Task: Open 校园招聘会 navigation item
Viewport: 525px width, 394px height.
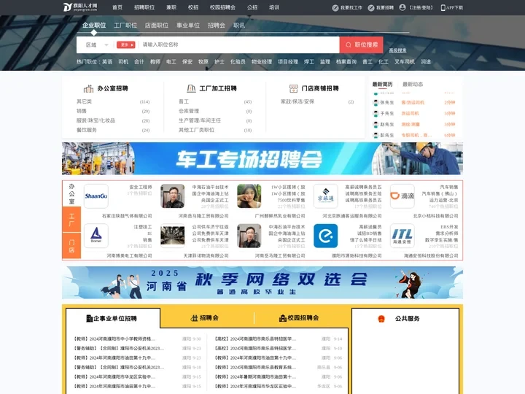Action: pyautogui.click(x=222, y=7)
